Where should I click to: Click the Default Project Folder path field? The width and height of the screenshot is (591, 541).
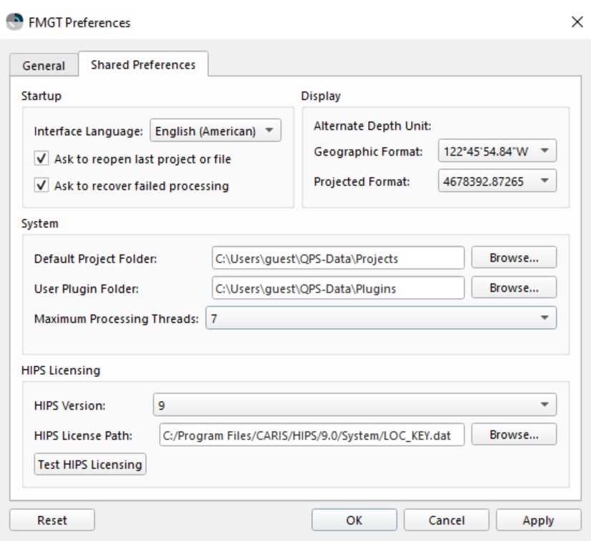pyautogui.click(x=337, y=259)
